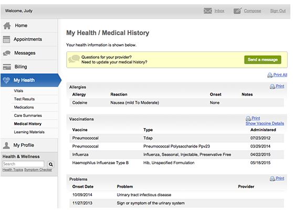
Task: Focus the Health & Wellness search field
Action: pos(23,164)
